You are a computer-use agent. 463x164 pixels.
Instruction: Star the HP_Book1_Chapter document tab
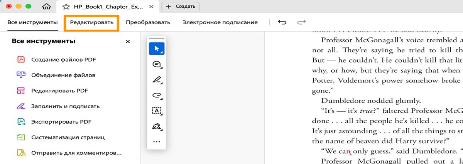(66, 7)
